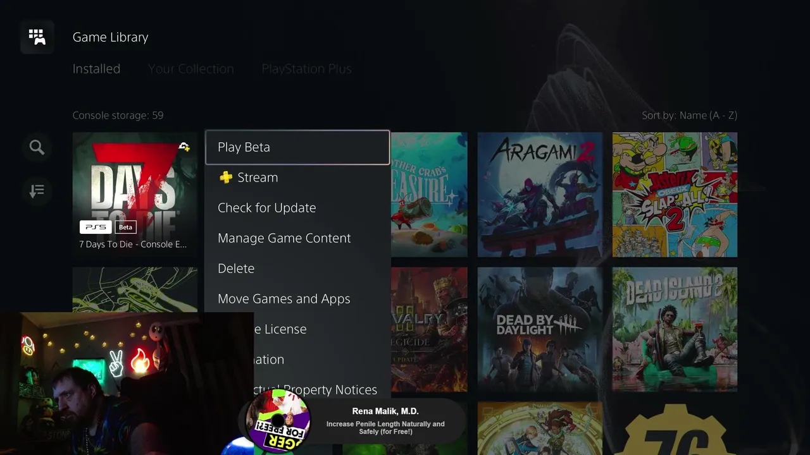Open the Dead by Daylight tile
The height and width of the screenshot is (455, 810).
(x=540, y=329)
